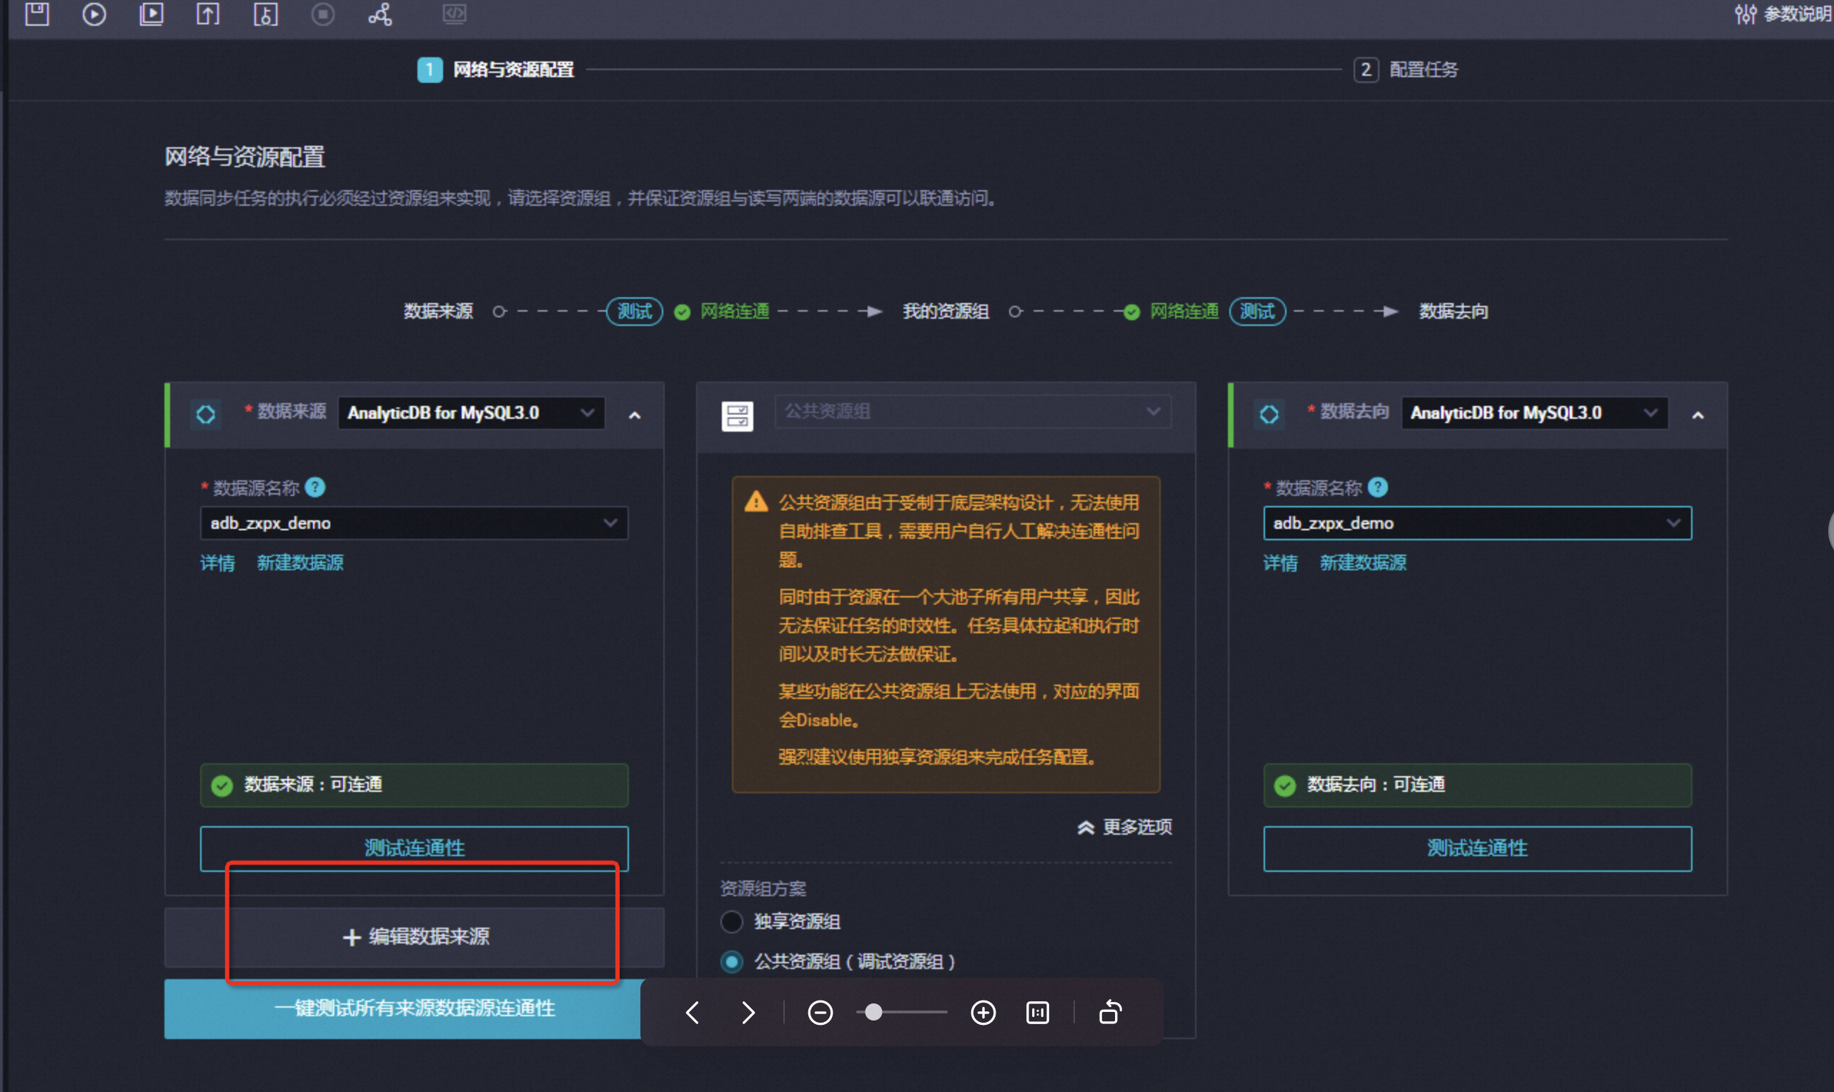The height and width of the screenshot is (1092, 1834).
Task: Rotate image with rotate icon
Action: 1110,1013
